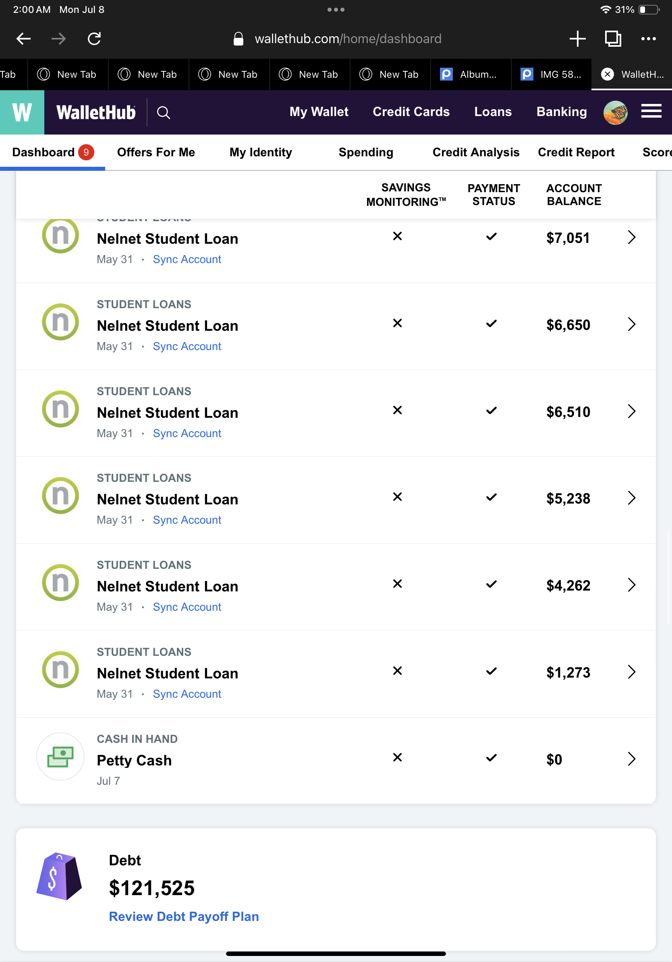Click payment status checkmark for $1,273 loan
672x962 pixels.
492,671
